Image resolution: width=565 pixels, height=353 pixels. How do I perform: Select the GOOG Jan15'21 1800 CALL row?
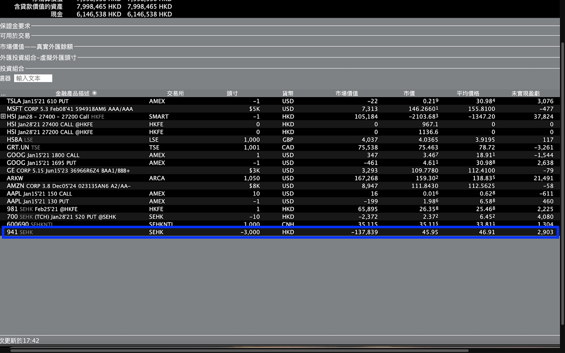[x=280, y=155]
